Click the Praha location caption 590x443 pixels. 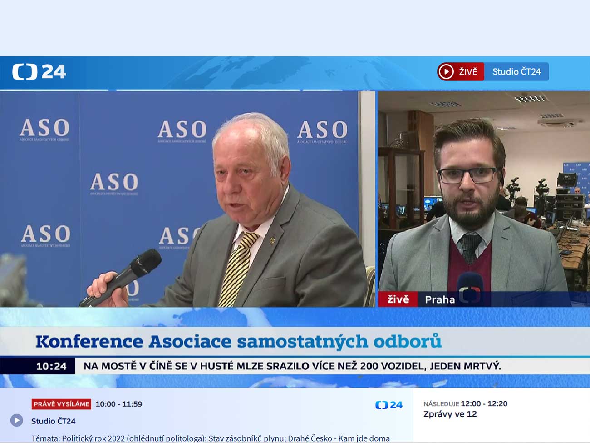coord(440,299)
